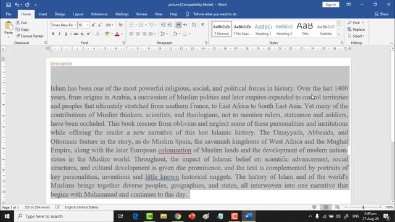
Task: Click Replace in Editing group
Action: (x=356, y=30)
